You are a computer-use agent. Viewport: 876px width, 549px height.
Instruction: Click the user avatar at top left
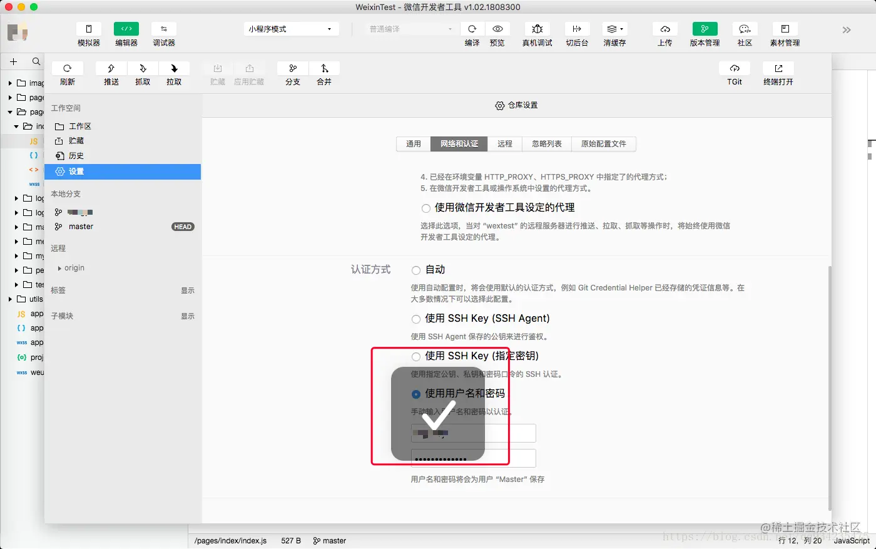pyautogui.click(x=18, y=31)
